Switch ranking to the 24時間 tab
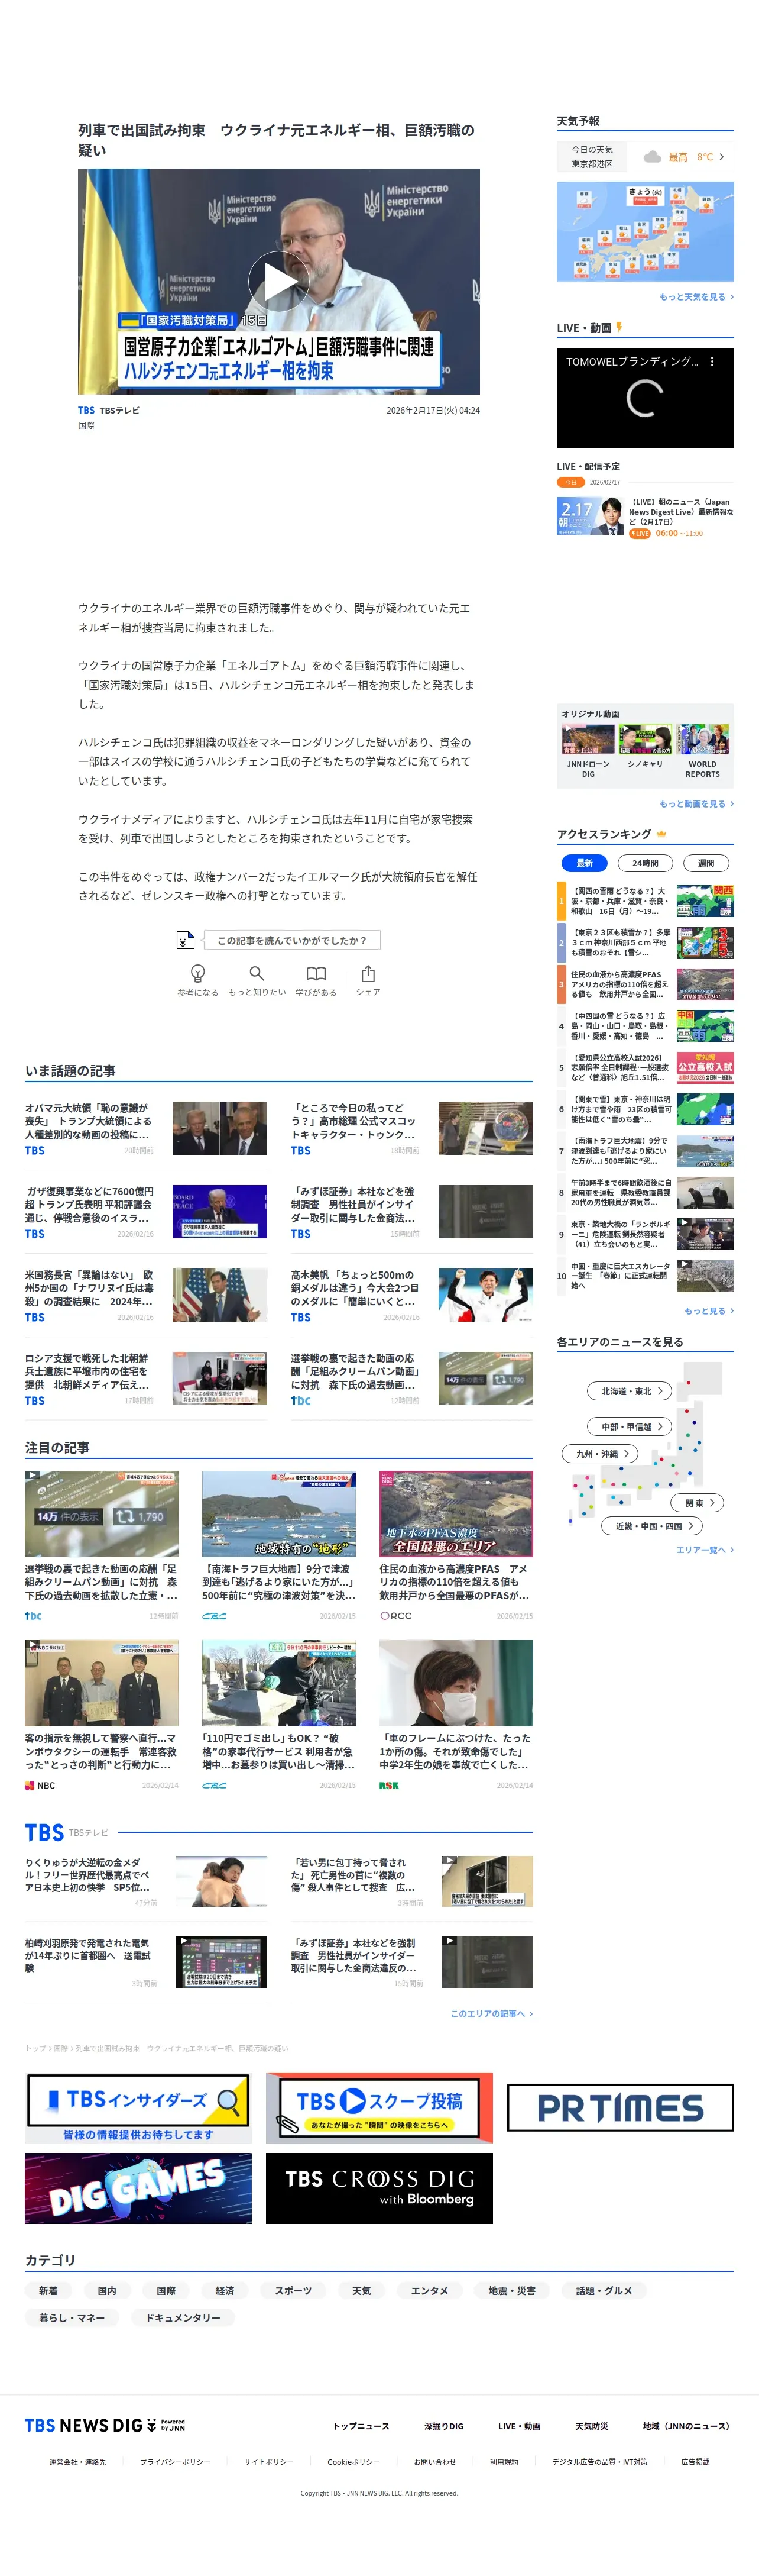The image size is (759, 2576). [x=645, y=863]
